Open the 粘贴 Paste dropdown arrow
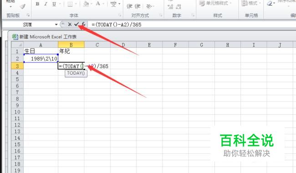 coord(10,7)
